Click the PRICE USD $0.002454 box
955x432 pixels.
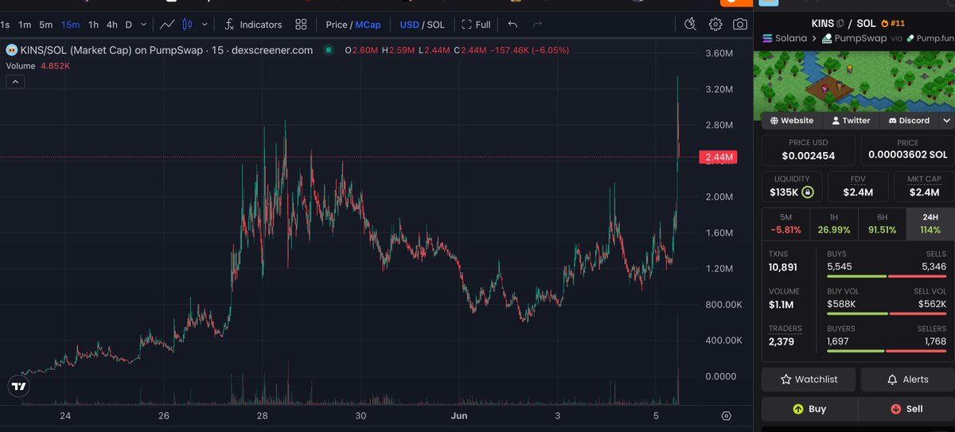[809, 150]
